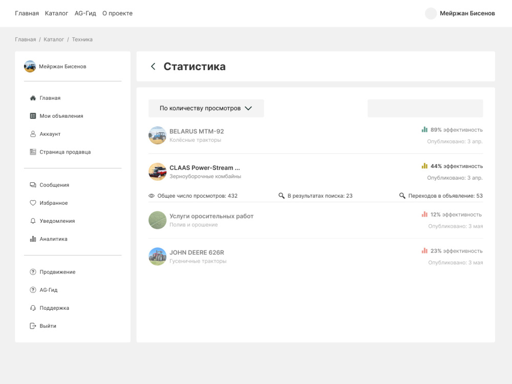This screenshot has width=512, height=384.
Task: Click 23% эффективность text
Action: (x=457, y=251)
